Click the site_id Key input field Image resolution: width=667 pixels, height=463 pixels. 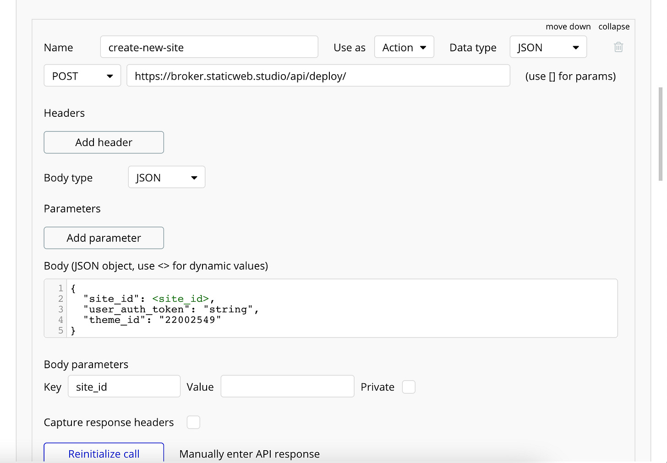pyautogui.click(x=124, y=387)
